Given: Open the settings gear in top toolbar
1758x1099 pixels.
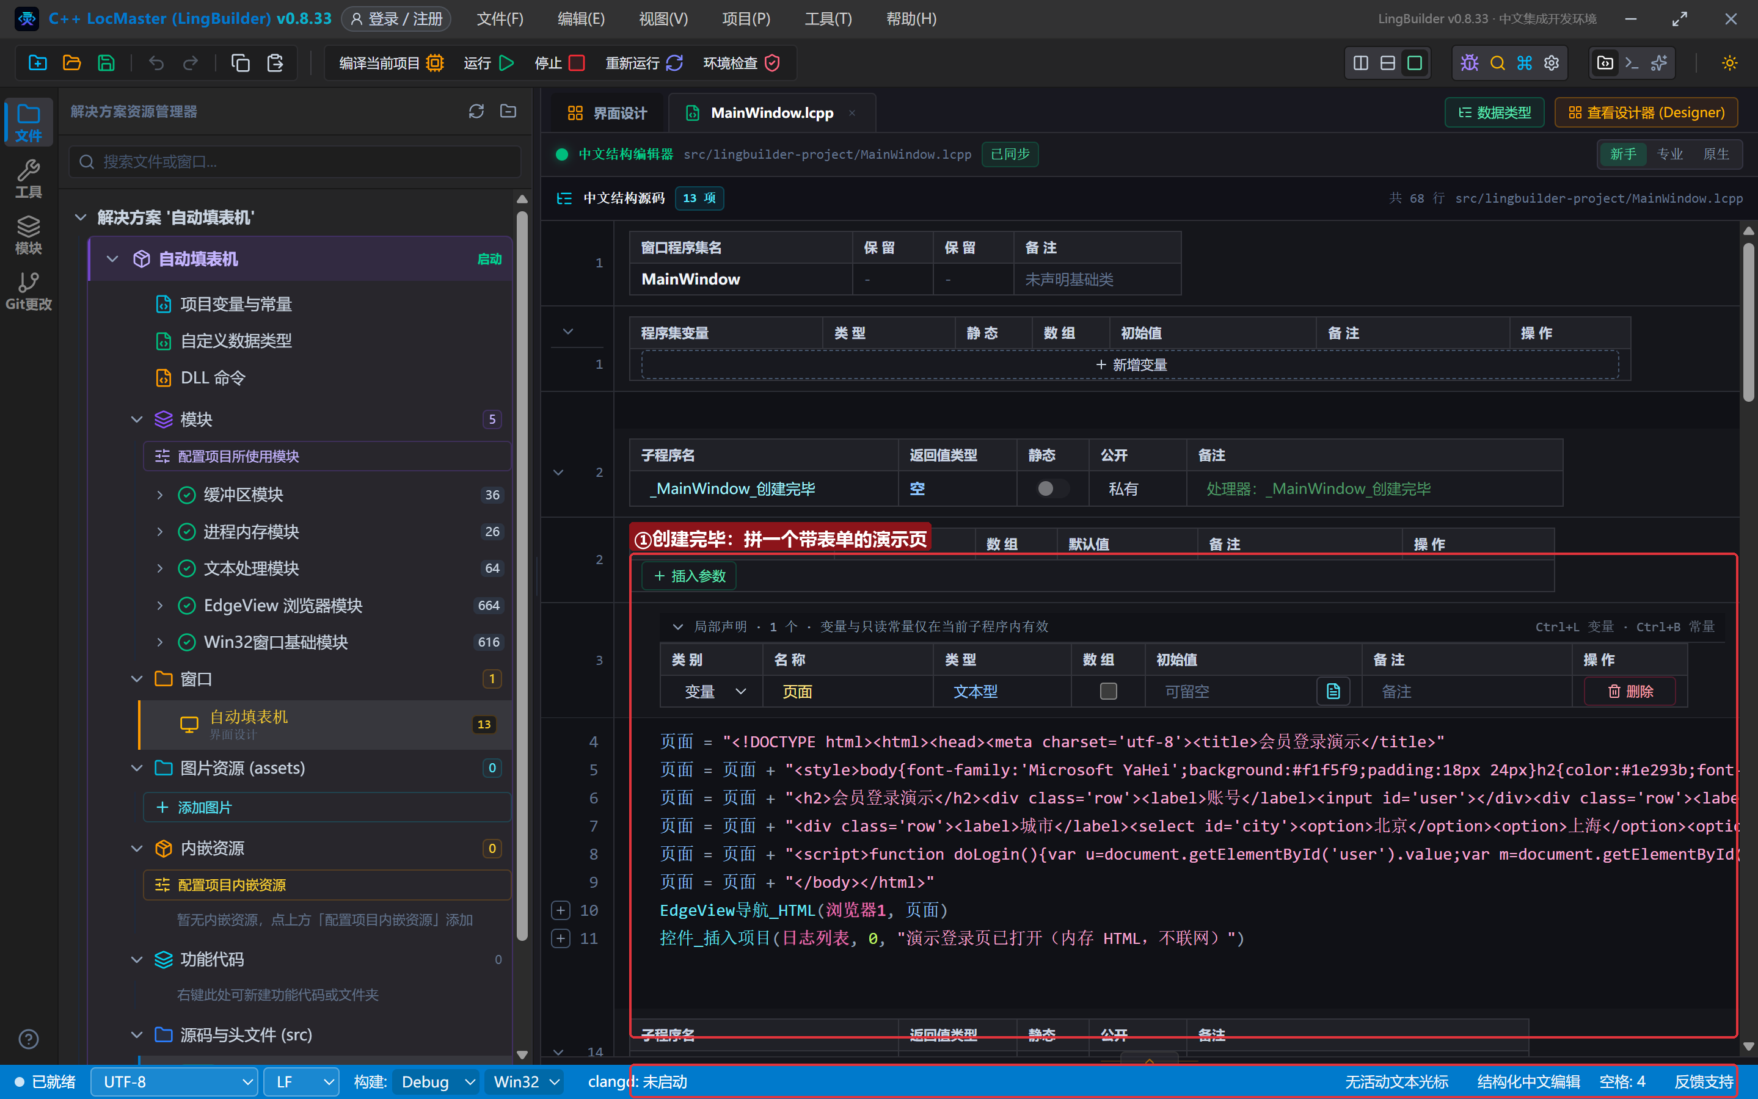Looking at the screenshot, I should pos(1552,63).
